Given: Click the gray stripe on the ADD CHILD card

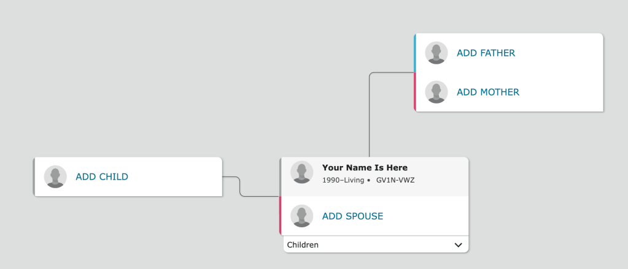Looking at the screenshot, I should (x=34, y=176).
